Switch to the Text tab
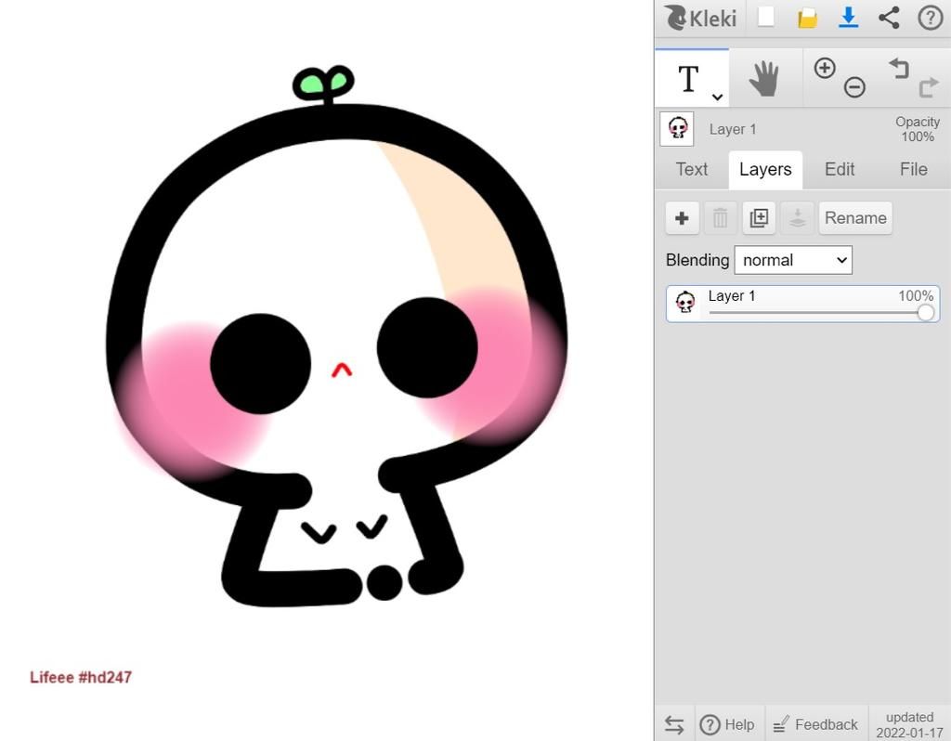Viewport: 951px width, 741px height. 692,169
